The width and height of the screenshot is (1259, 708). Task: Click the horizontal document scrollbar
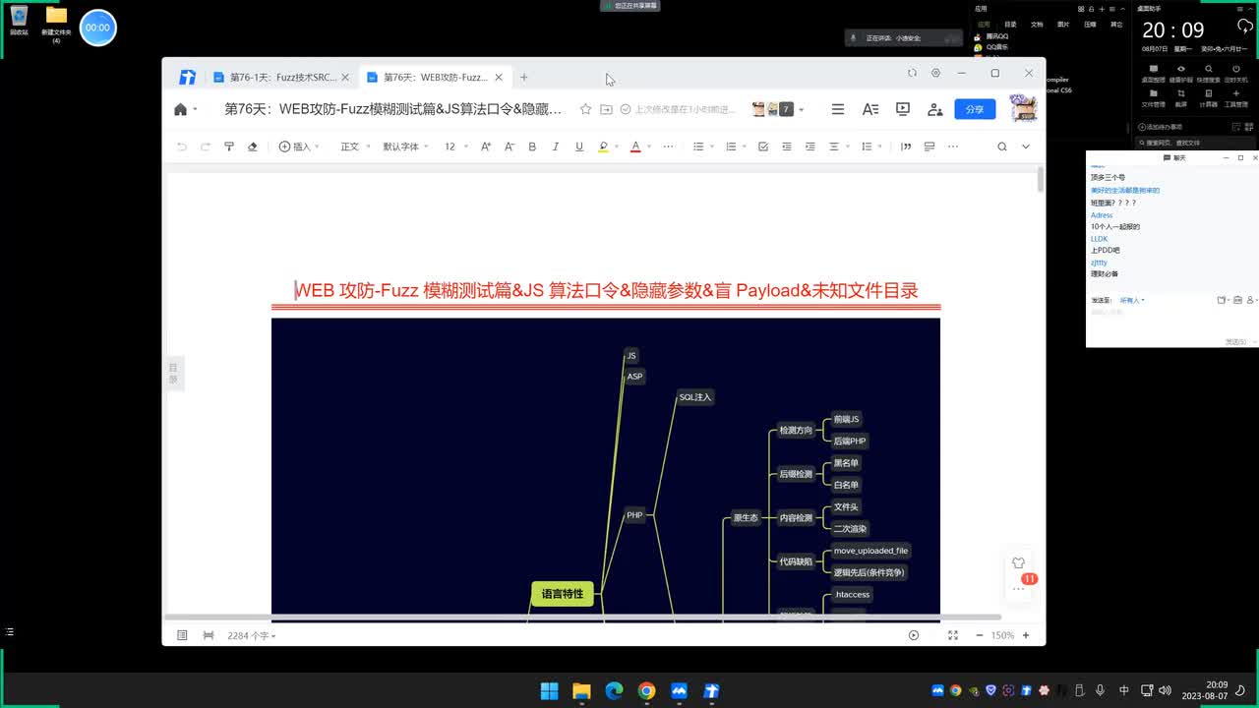click(582, 618)
